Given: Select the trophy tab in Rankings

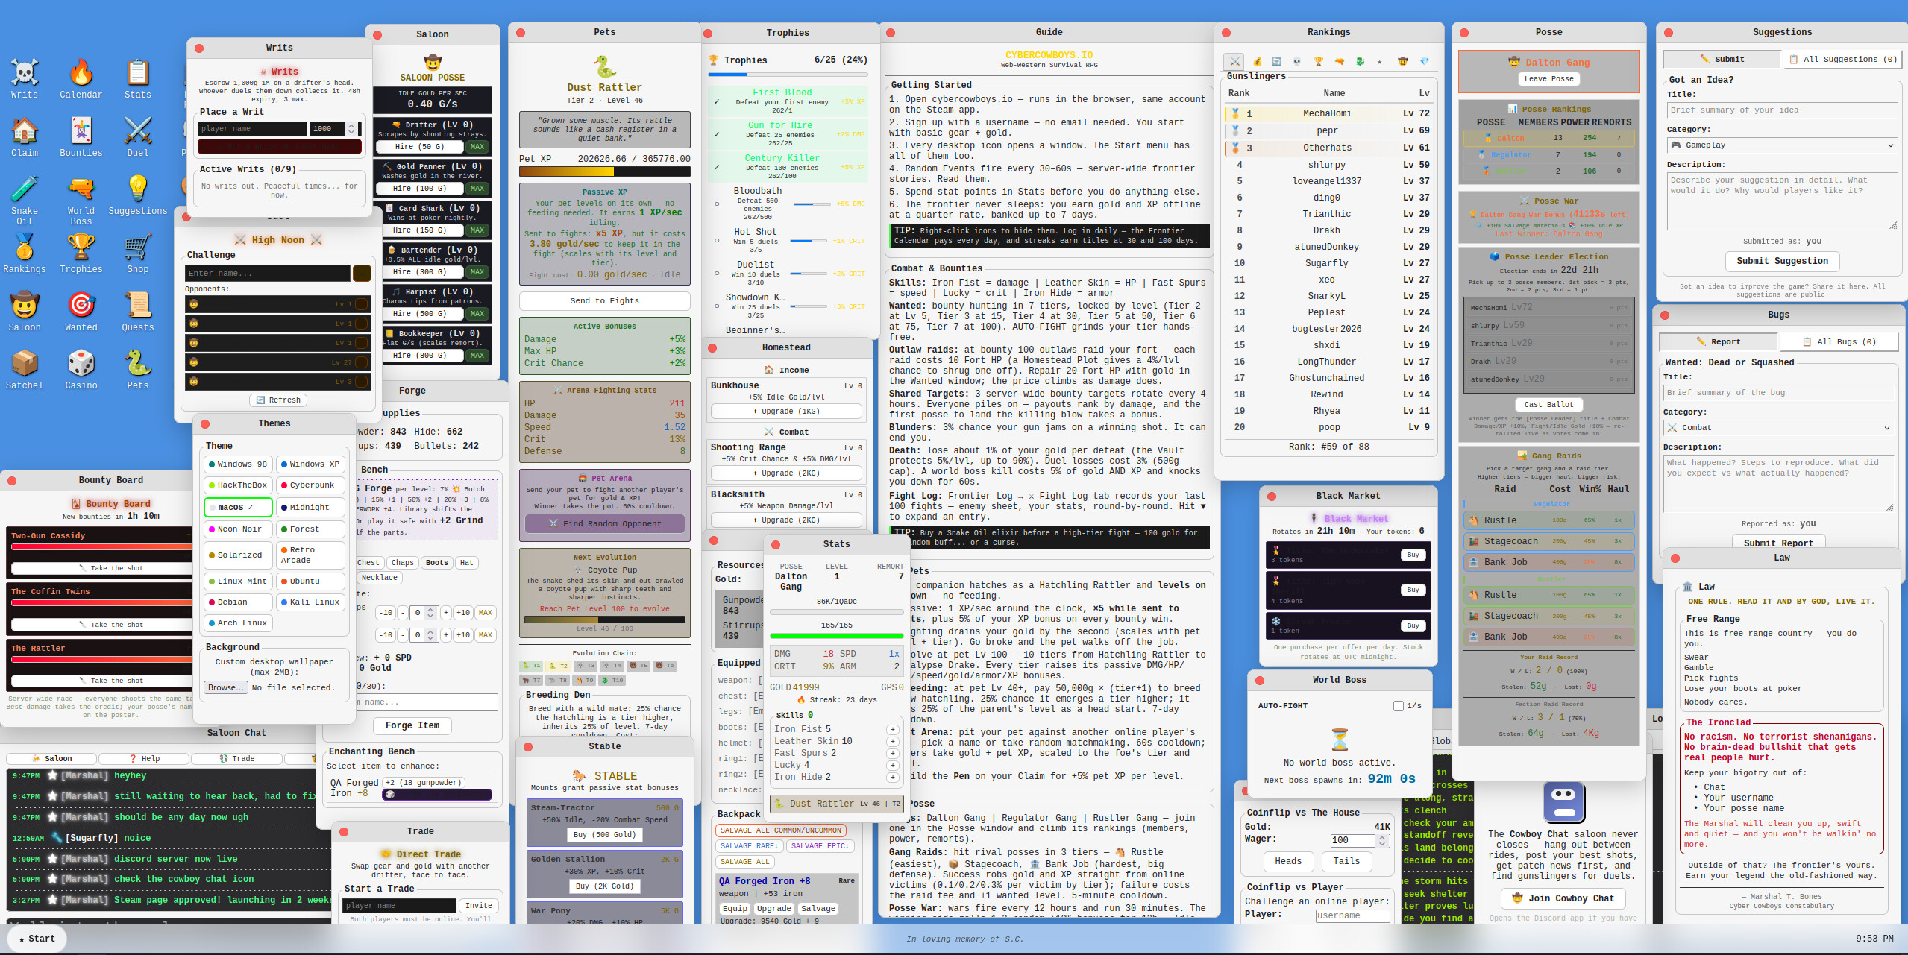Looking at the screenshot, I should (x=1318, y=61).
